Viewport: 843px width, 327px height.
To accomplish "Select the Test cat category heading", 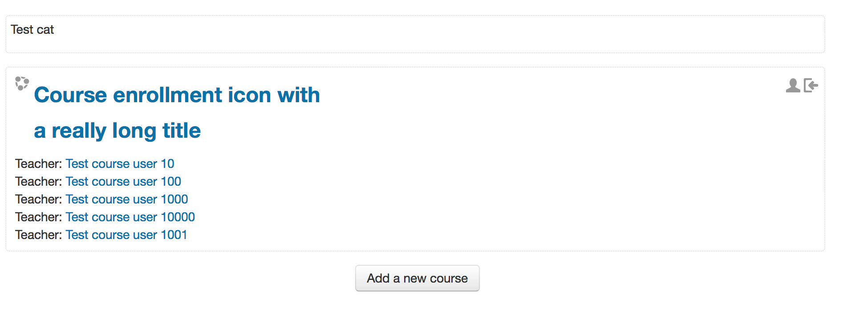I will click(x=32, y=30).
